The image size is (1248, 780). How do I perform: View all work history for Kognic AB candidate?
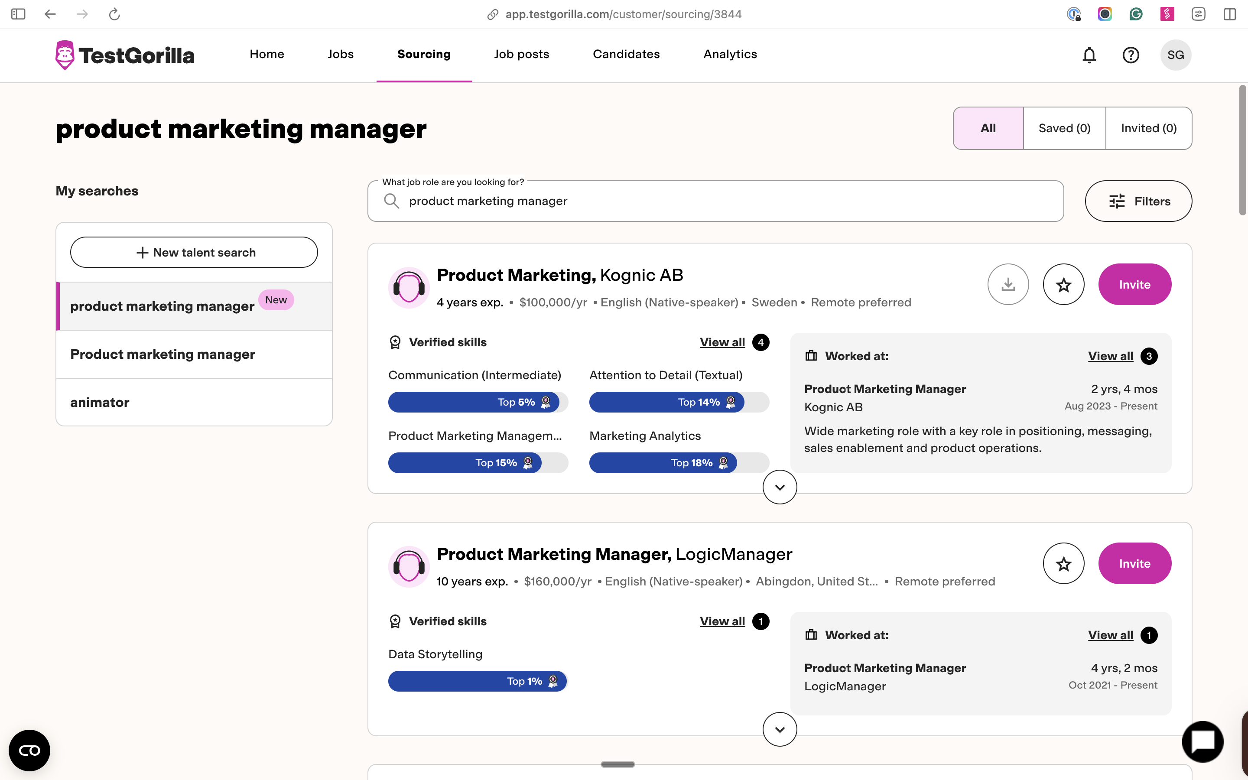tap(1110, 356)
